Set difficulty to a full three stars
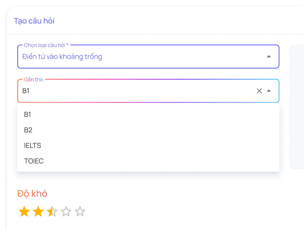Viewport: 304px width, 230px height. [x=55, y=212]
